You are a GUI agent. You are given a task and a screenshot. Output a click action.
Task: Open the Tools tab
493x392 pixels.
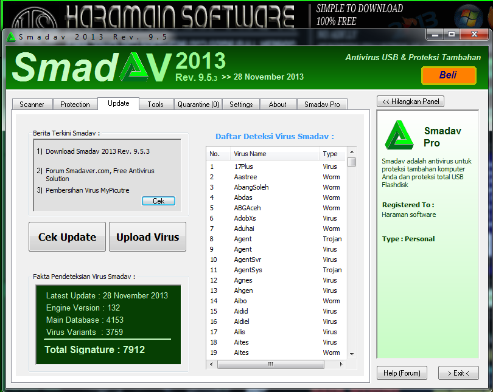[156, 105]
